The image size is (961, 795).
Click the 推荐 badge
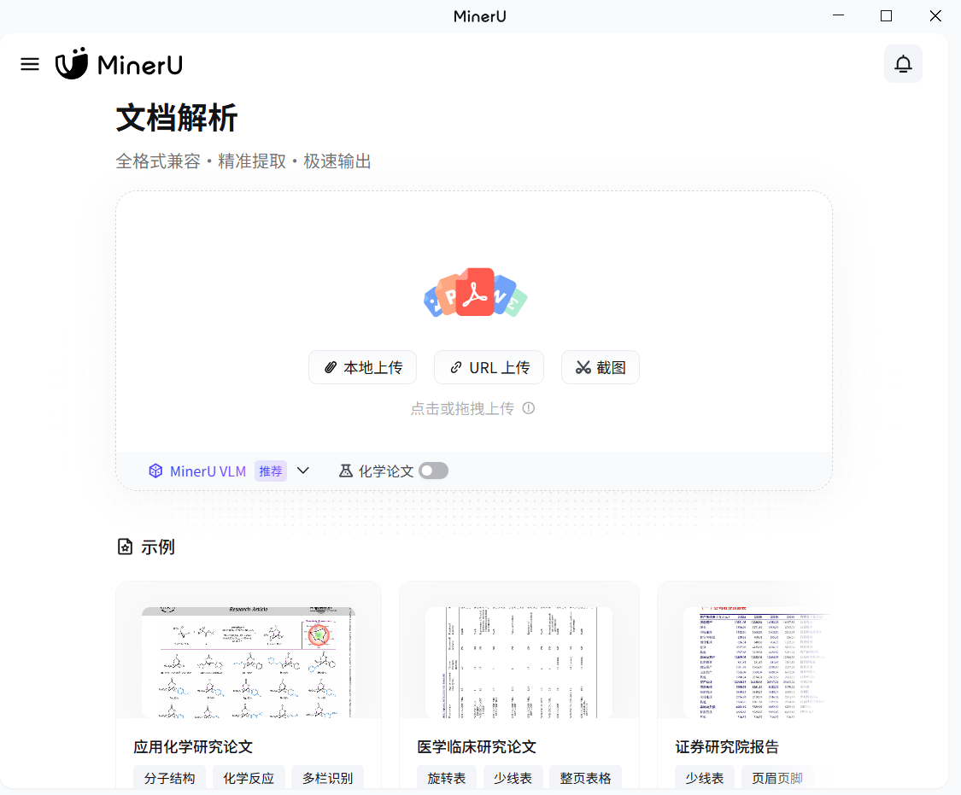pyautogui.click(x=270, y=471)
